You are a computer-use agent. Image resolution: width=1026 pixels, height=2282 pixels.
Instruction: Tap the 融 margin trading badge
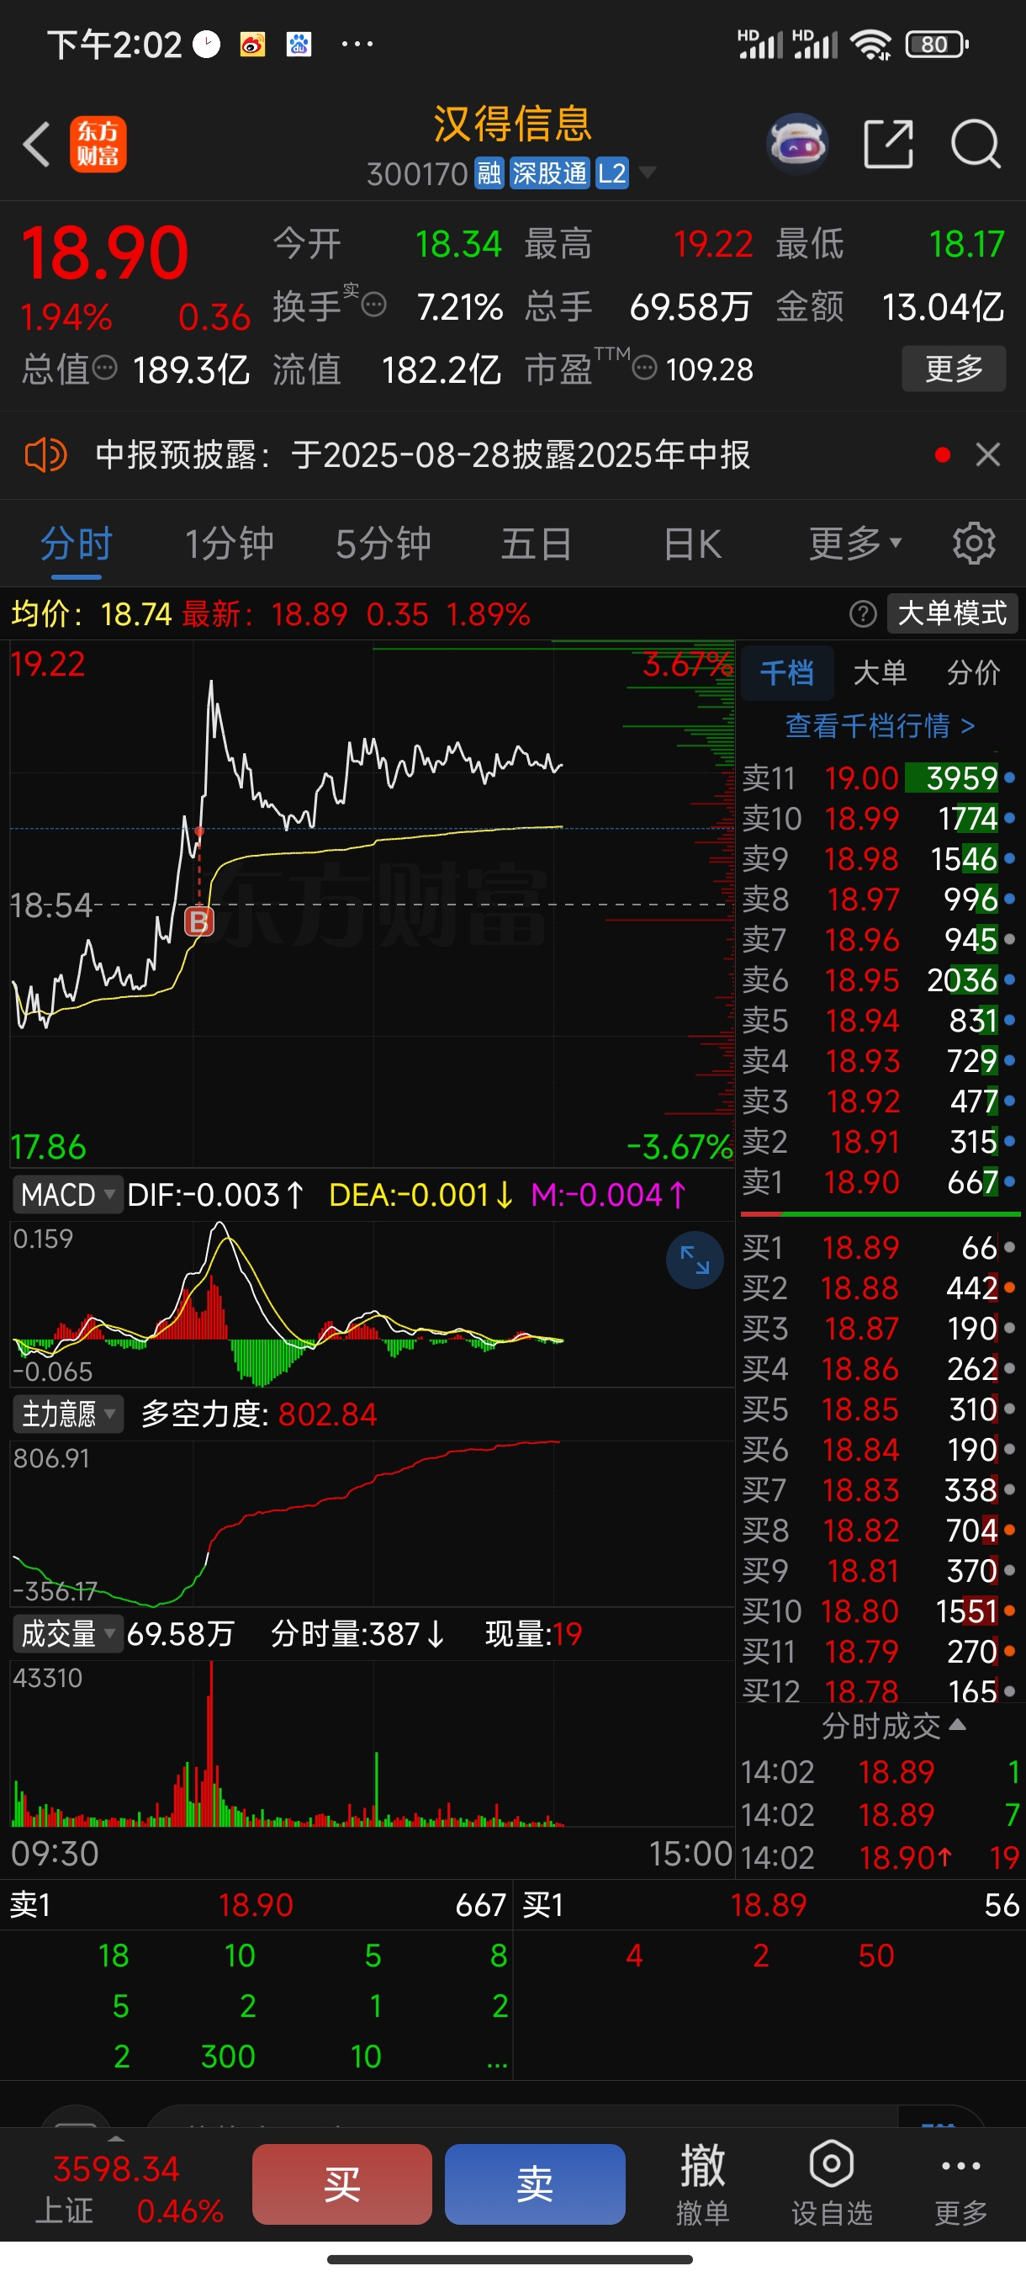tap(489, 173)
